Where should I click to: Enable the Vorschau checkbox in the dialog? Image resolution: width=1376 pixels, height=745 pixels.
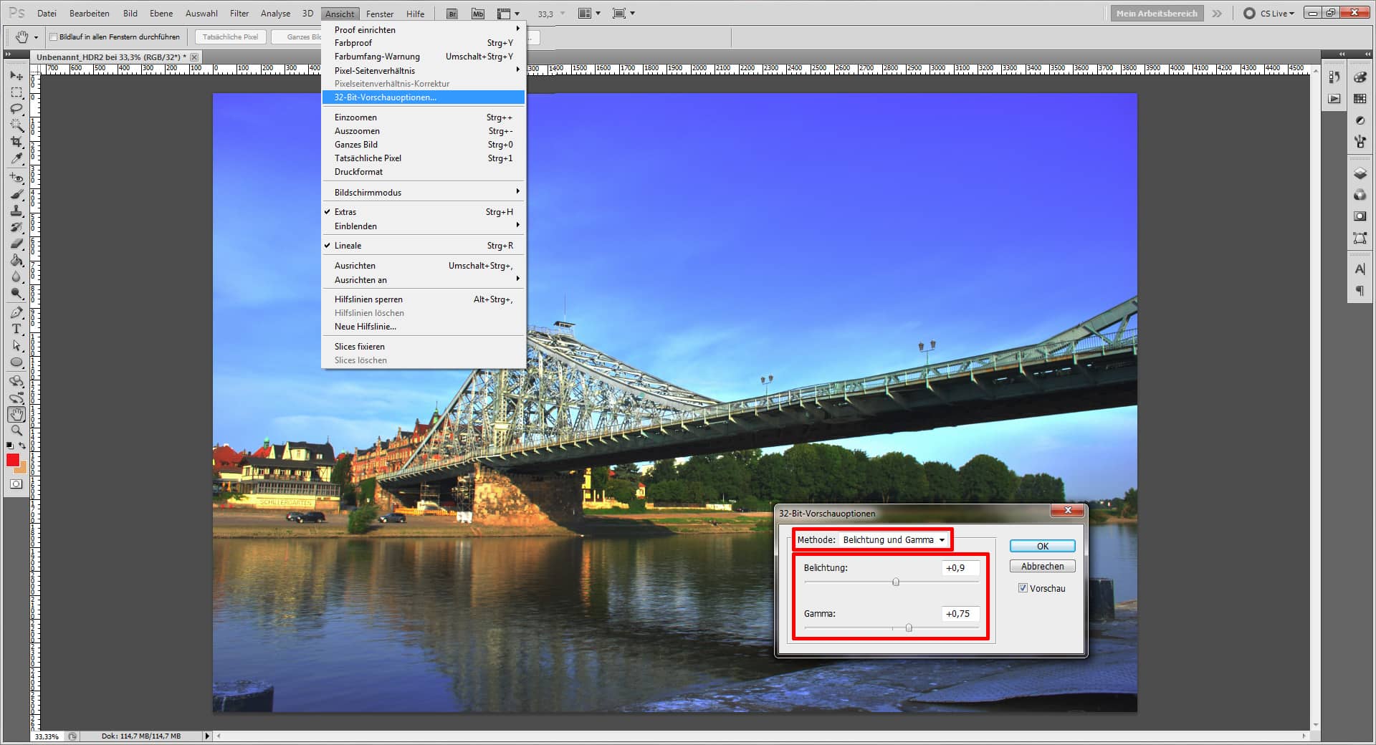tap(1023, 588)
